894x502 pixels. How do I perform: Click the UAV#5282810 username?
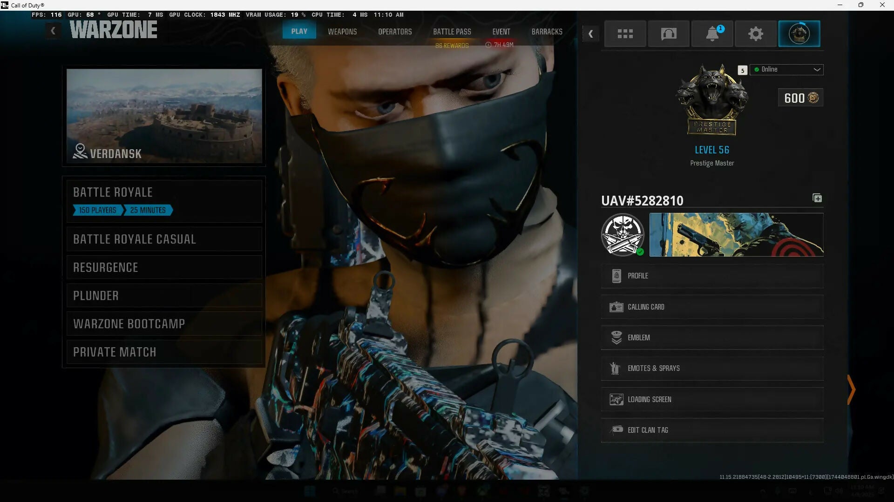pos(642,200)
